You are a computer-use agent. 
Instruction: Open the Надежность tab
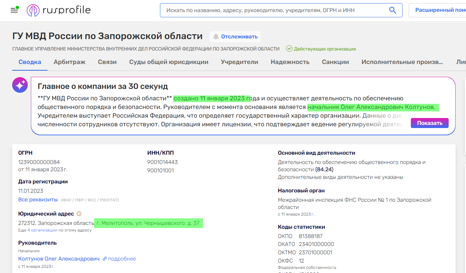pos(290,62)
